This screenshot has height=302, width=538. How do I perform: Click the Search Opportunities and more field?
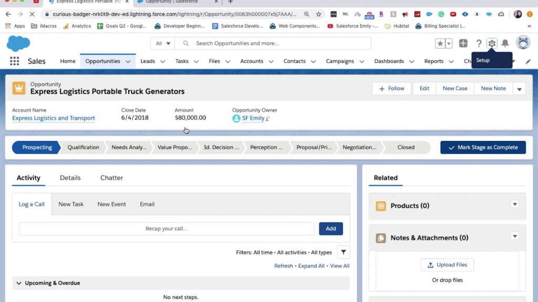(273, 44)
